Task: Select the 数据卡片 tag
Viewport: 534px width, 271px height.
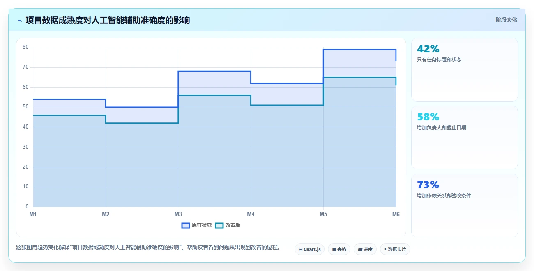Action: 395,249
